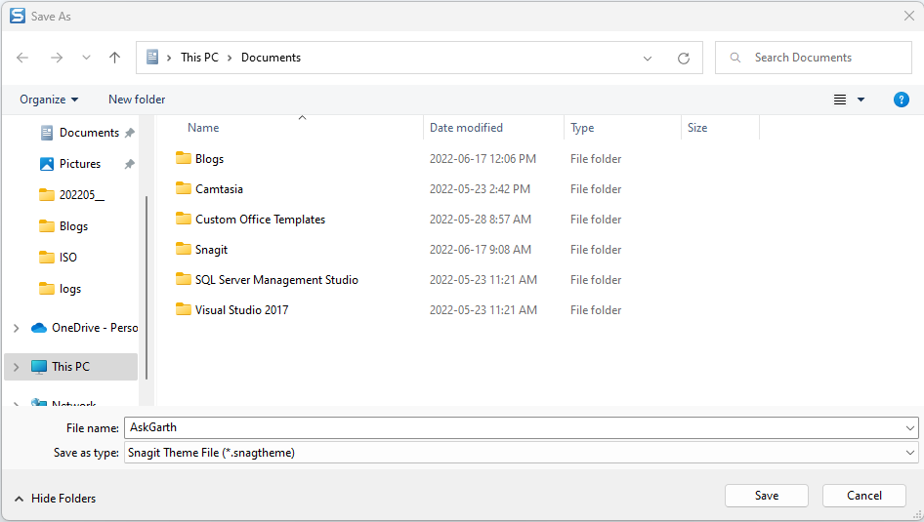Open ISO folder in navigation pane
924x522 pixels.
tap(58, 258)
